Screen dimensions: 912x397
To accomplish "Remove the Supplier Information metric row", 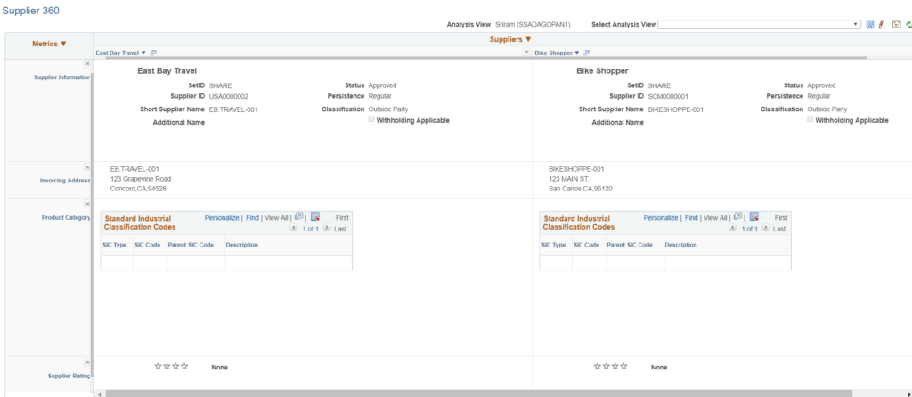I will 87,63.
